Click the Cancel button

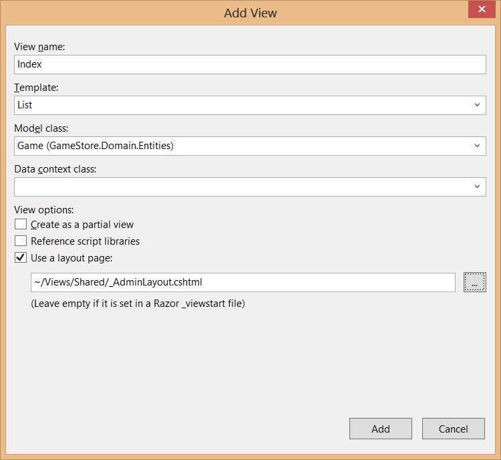pos(454,429)
